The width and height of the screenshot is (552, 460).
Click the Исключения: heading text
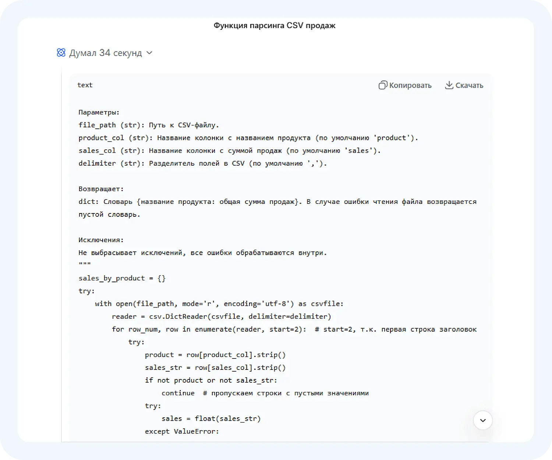100,240
